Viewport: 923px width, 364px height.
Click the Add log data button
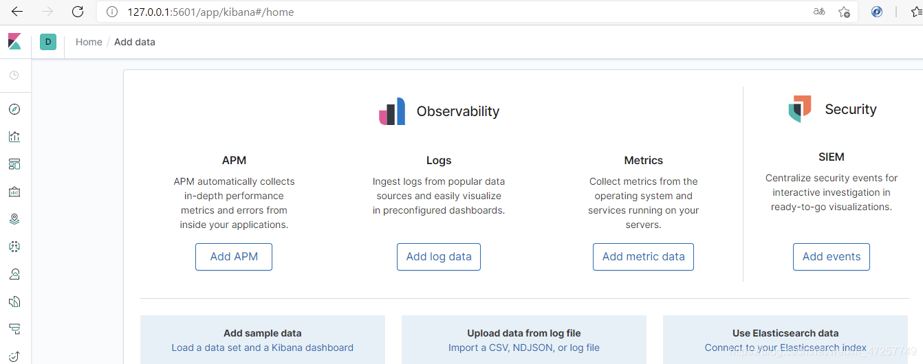point(439,257)
